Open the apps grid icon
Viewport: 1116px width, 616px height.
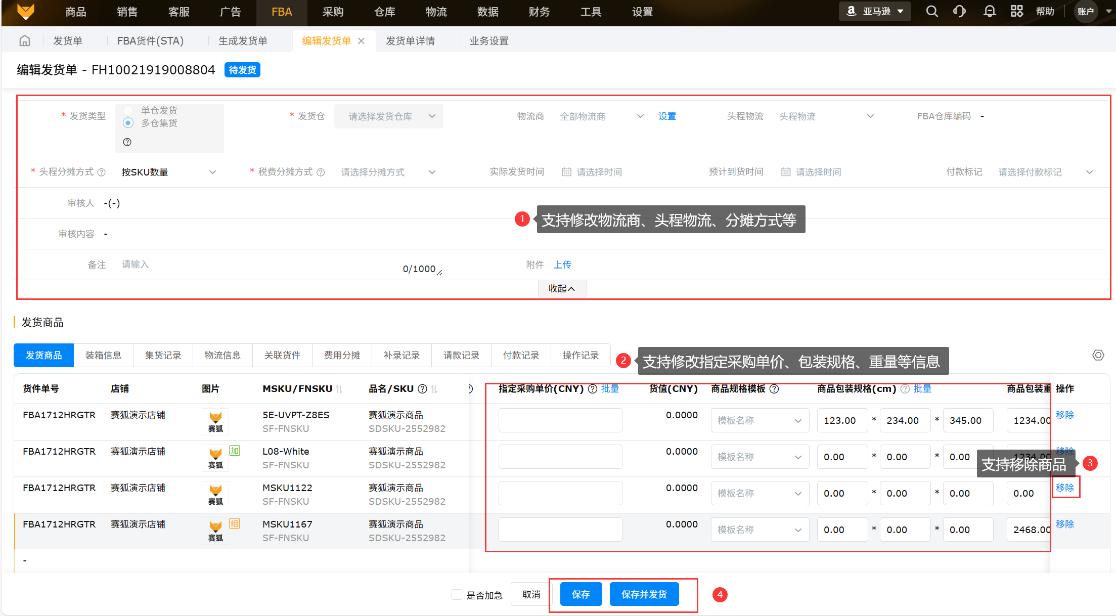(x=1016, y=11)
